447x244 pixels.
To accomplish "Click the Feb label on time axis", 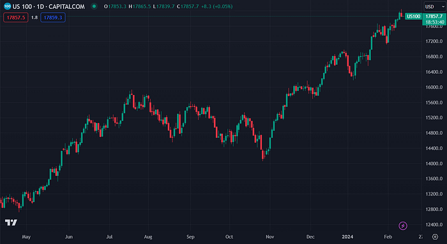I will (x=388, y=237).
